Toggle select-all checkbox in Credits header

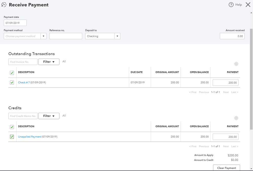point(12,127)
